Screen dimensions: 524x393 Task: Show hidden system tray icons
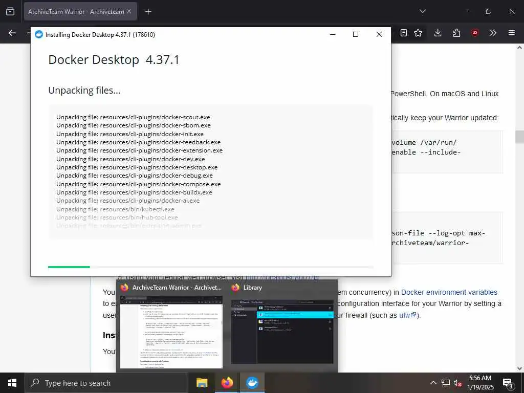pos(433,383)
